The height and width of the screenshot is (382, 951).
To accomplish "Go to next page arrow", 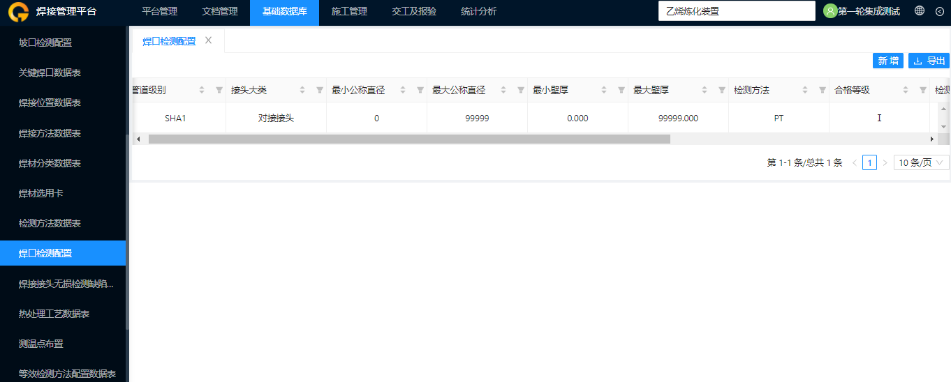I will [885, 162].
